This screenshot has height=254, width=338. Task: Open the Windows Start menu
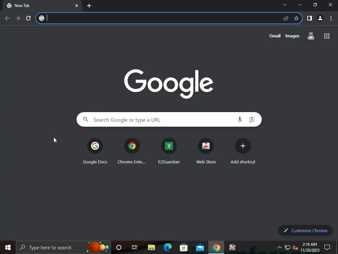(8, 247)
